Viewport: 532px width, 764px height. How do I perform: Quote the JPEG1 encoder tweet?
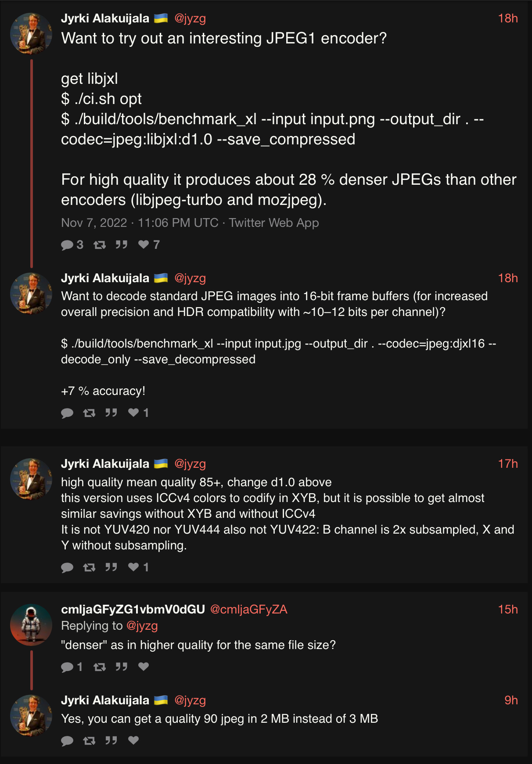tap(122, 245)
